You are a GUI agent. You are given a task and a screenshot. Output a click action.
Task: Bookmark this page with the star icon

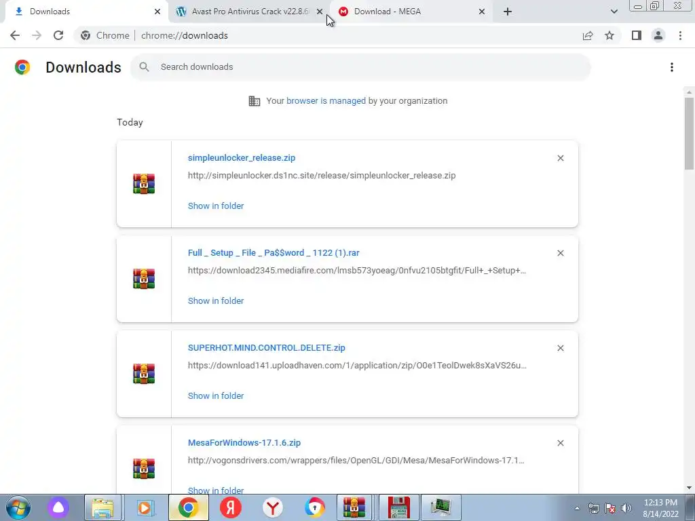pyautogui.click(x=609, y=35)
